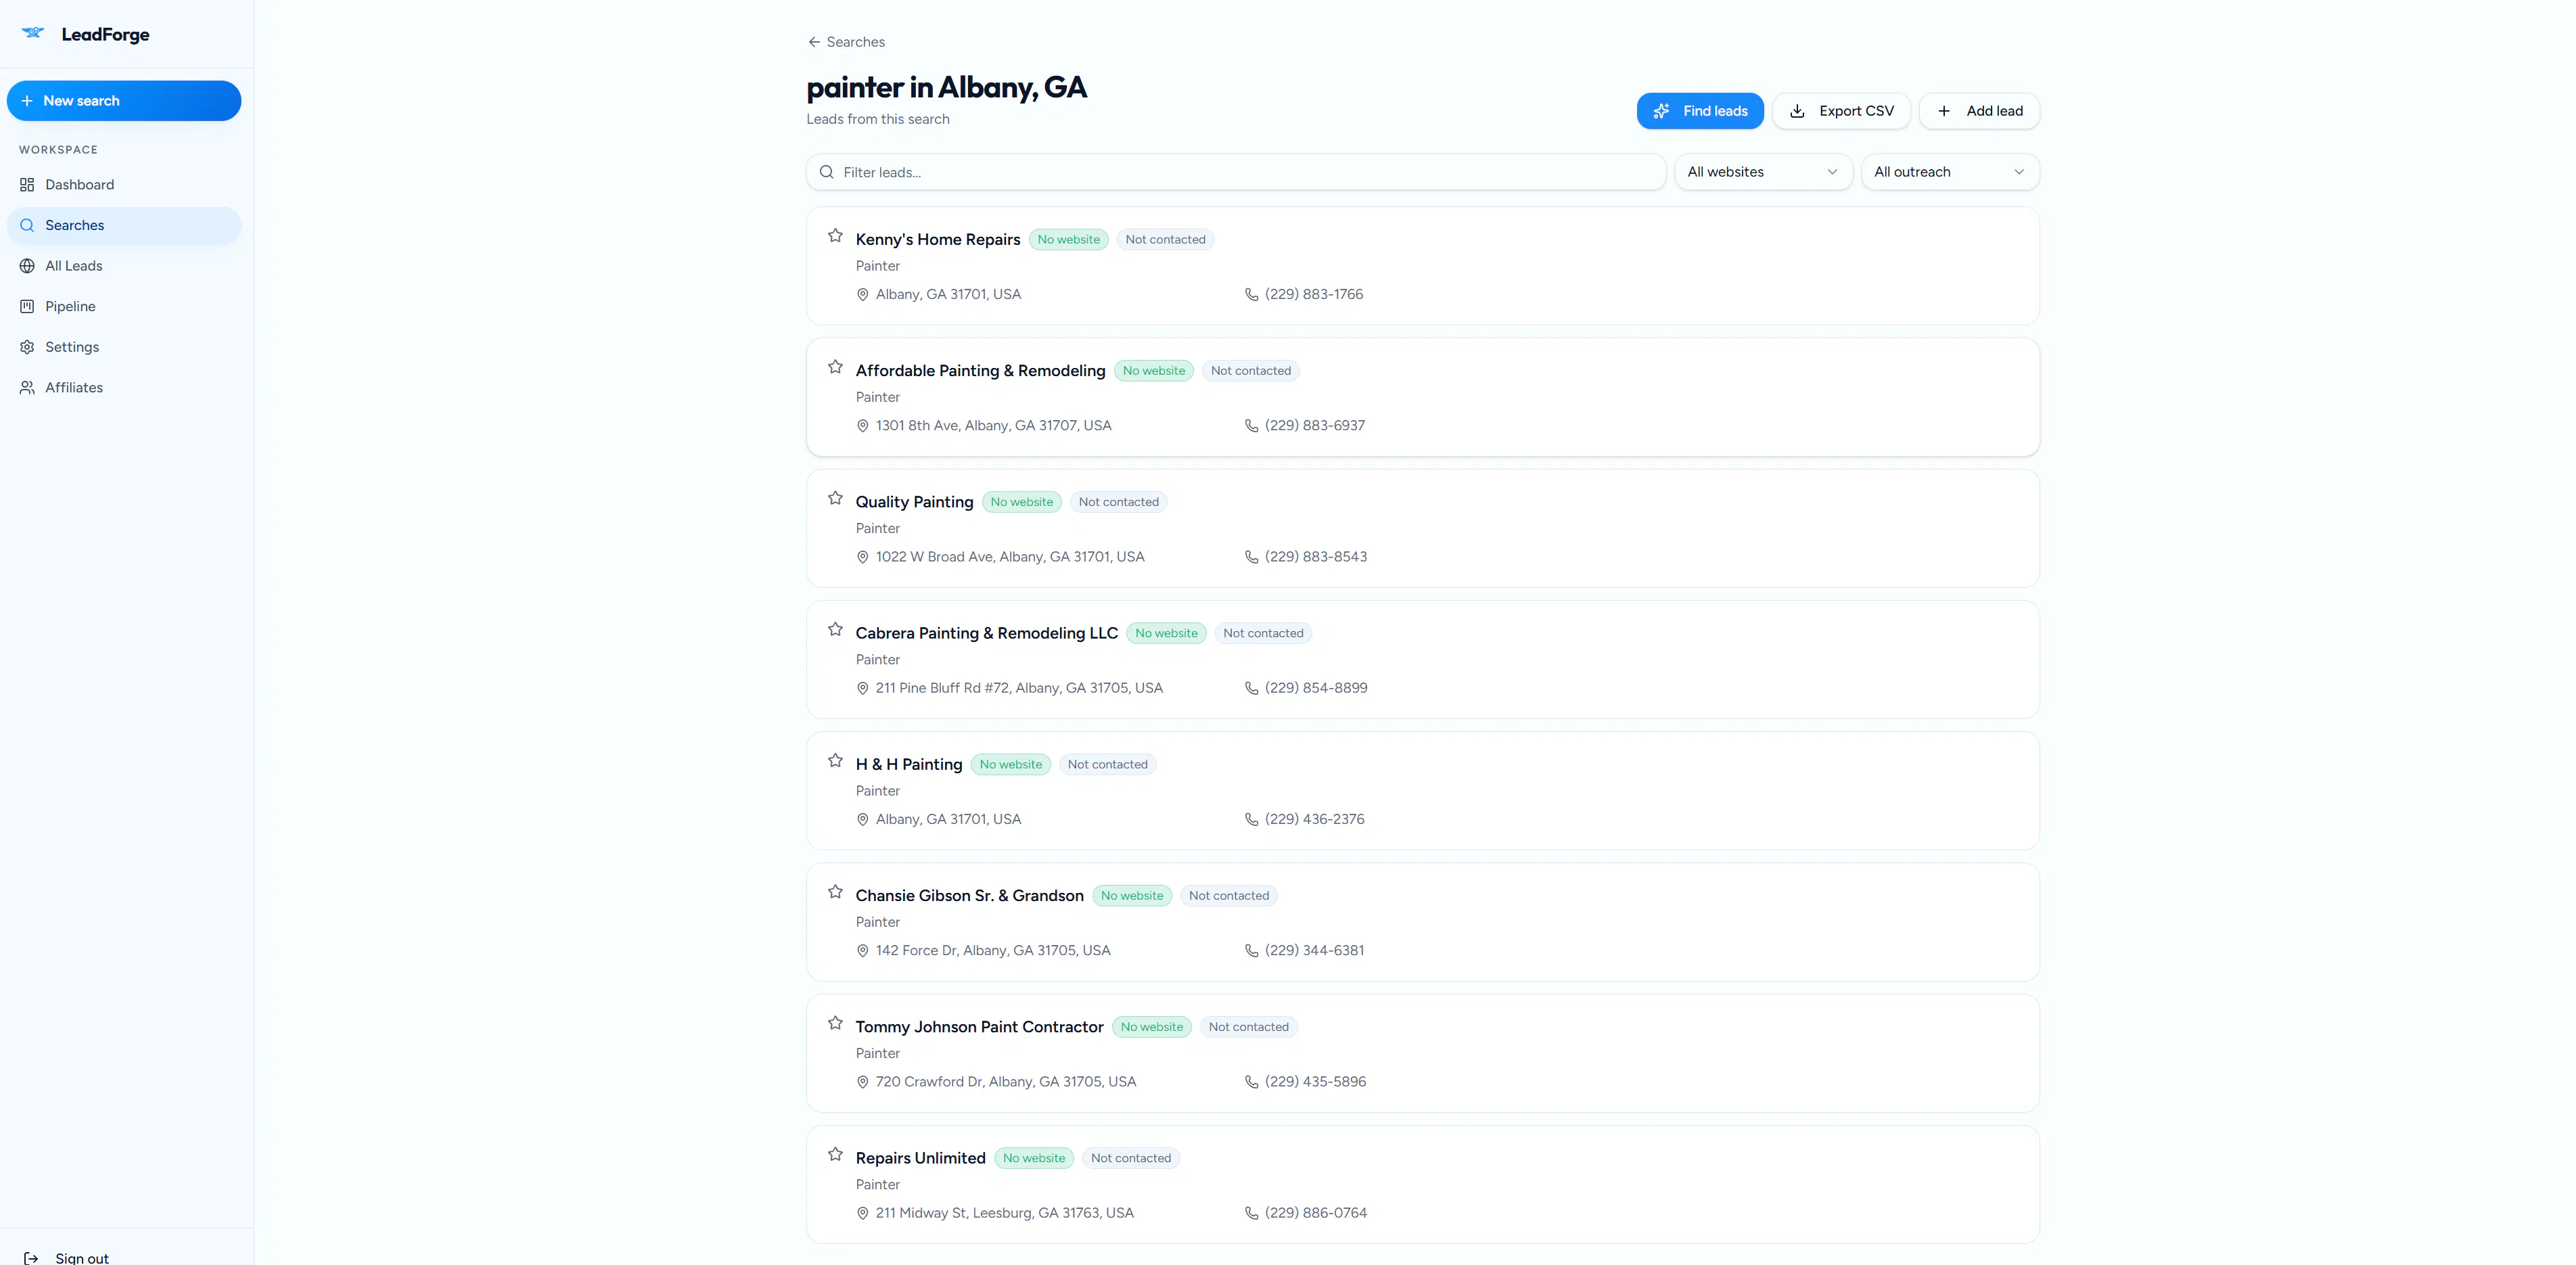Click the phone icon for H & H Painting
The width and height of the screenshot is (2576, 1265).
pyautogui.click(x=1251, y=820)
